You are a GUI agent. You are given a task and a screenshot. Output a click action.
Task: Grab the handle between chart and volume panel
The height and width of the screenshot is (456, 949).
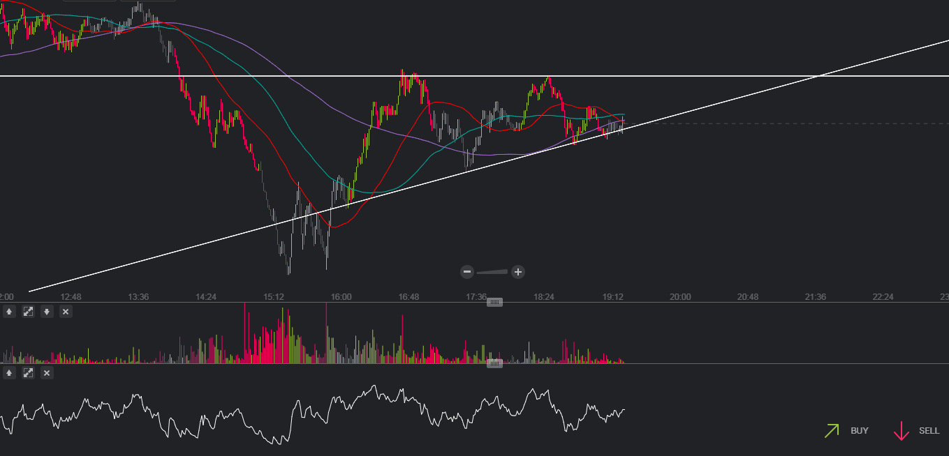coord(494,302)
